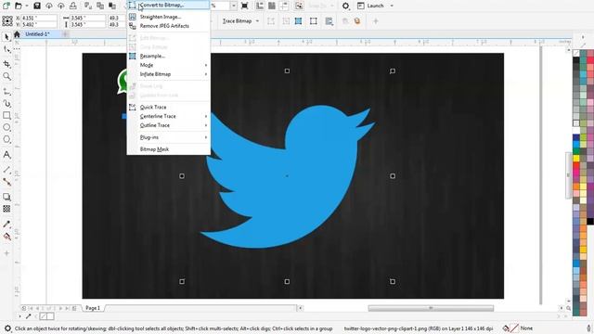Select the Parallel Dimension line tool
The image size is (594, 334).
click(x=6, y=170)
